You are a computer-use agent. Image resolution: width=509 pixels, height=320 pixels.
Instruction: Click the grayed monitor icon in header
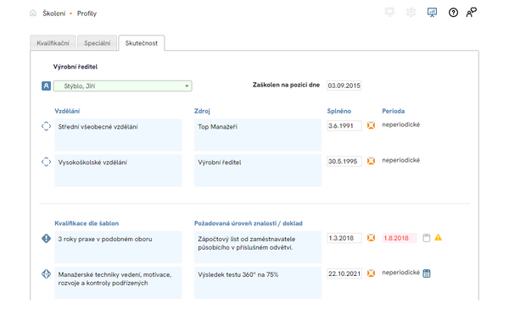pos(389,13)
